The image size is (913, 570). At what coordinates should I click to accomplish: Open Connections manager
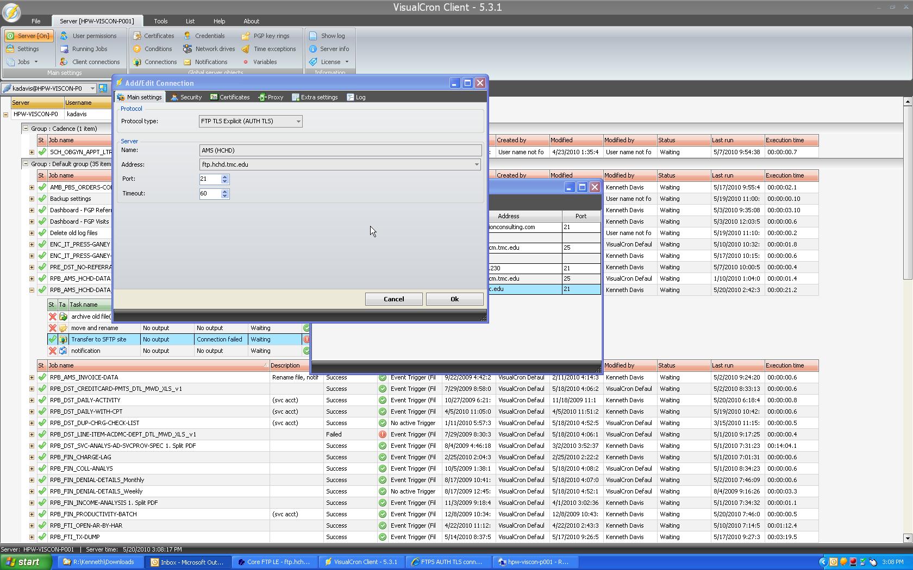[x=155, y=62]
